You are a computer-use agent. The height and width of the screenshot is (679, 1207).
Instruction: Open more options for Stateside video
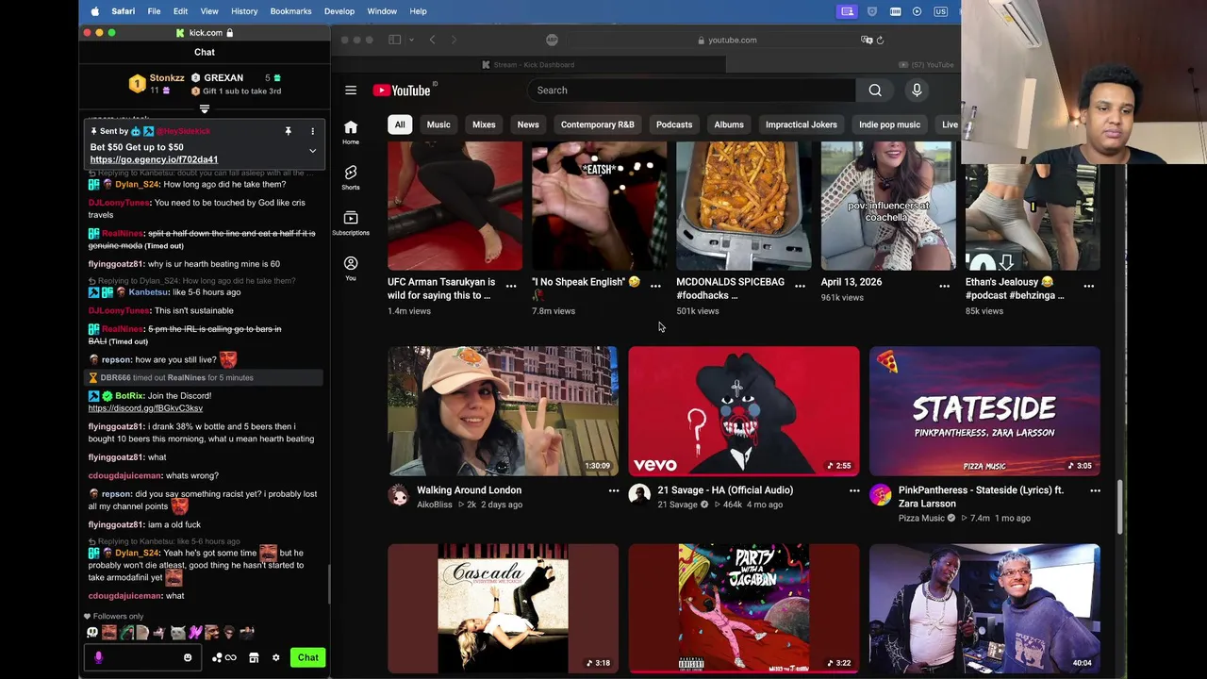[1095, 490]
